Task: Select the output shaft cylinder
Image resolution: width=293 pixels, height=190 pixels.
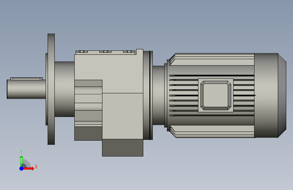Action: coord(26,89)
